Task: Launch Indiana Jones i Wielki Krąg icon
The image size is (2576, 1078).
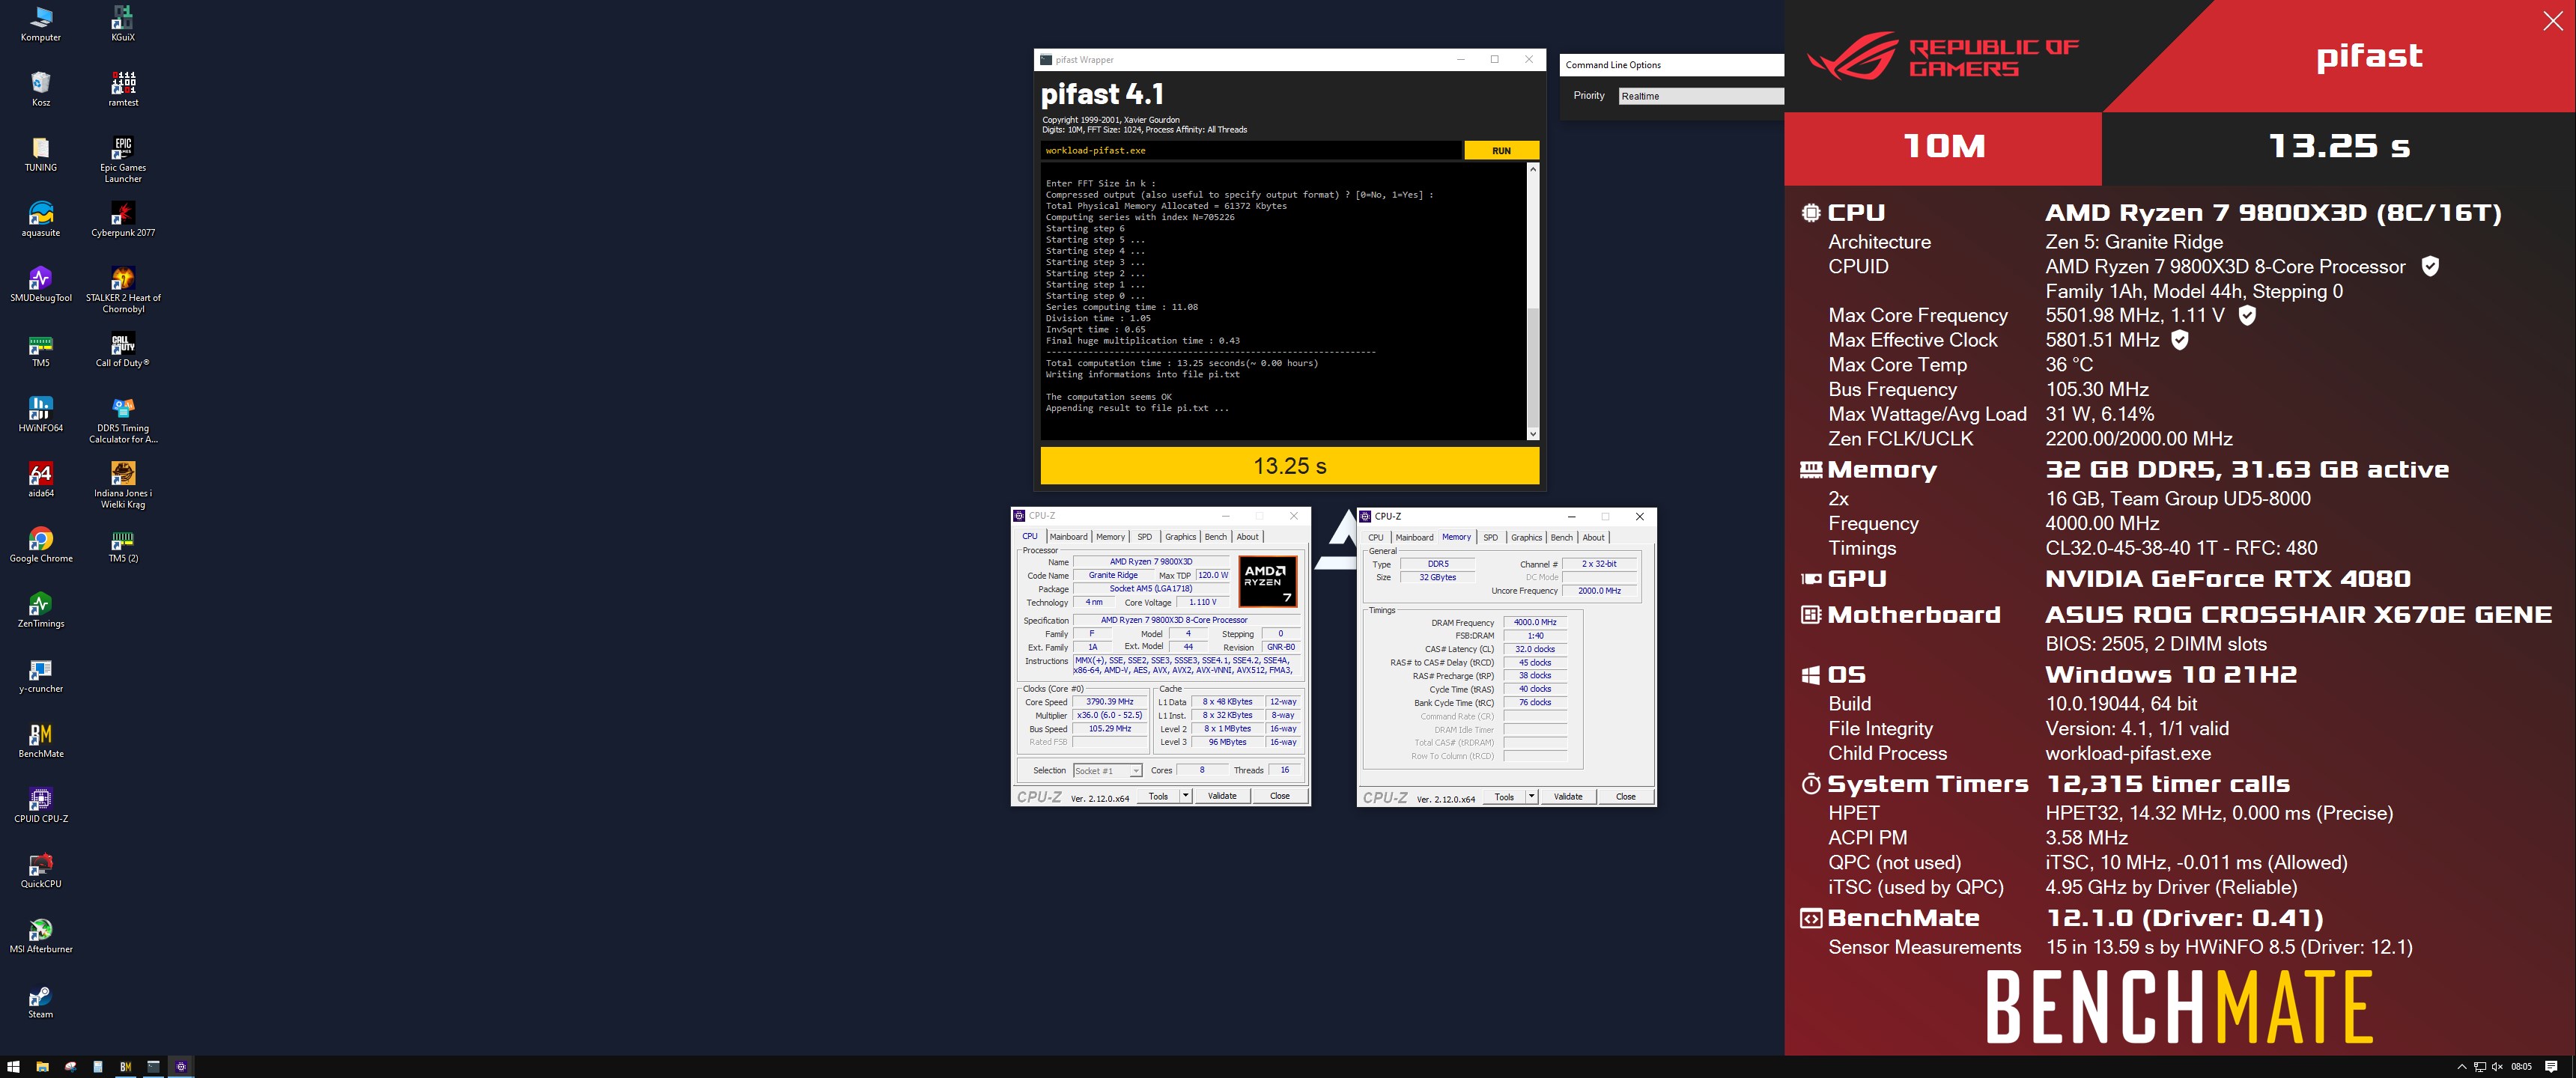Action: coord(122,485)
